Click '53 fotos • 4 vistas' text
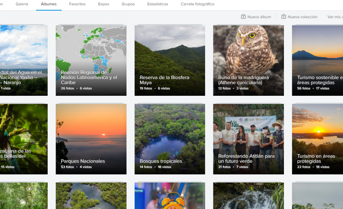Screen dimensions: 343x209 coord(76,167)
